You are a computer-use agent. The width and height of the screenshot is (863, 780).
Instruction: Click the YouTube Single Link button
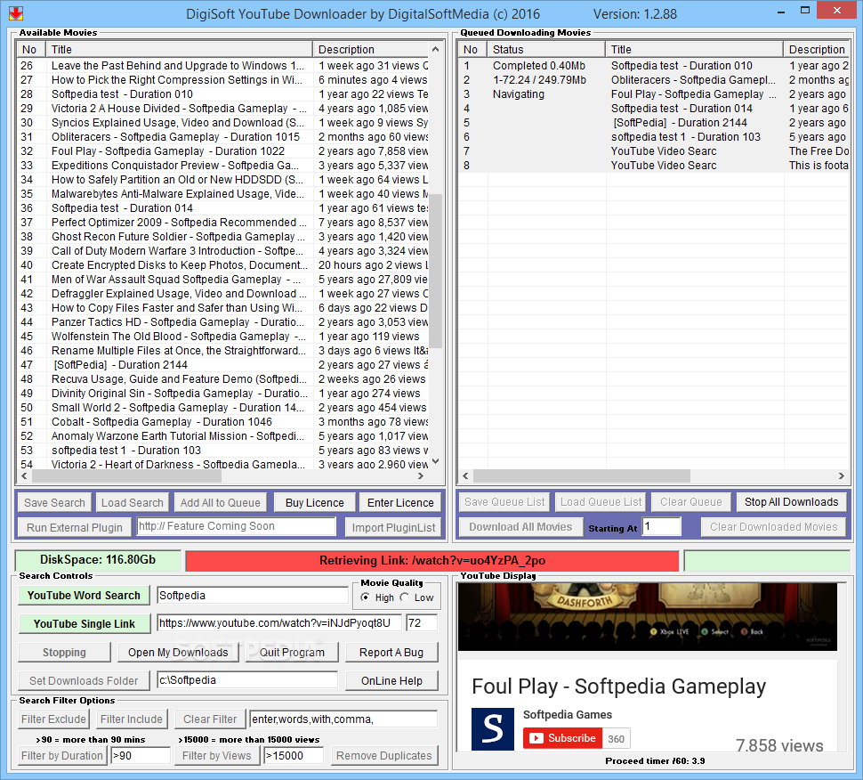pos(84,623)
